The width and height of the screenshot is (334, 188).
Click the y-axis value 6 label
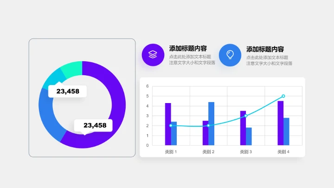[147, 86]
